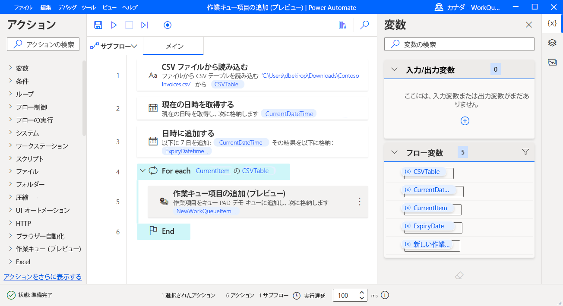Click the eraser icon to clear variable values
563x306 pixels.
click(x=459, y=275)
